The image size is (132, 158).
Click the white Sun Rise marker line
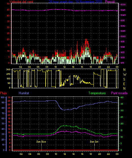pyautogui.click(x=41, y=145)
